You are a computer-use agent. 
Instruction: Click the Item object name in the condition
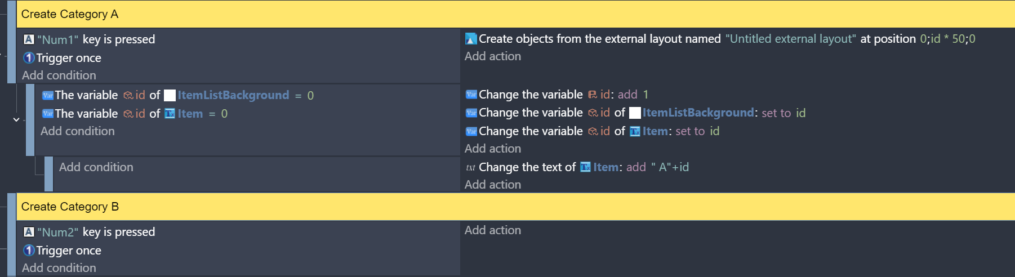tap(190, 114)
